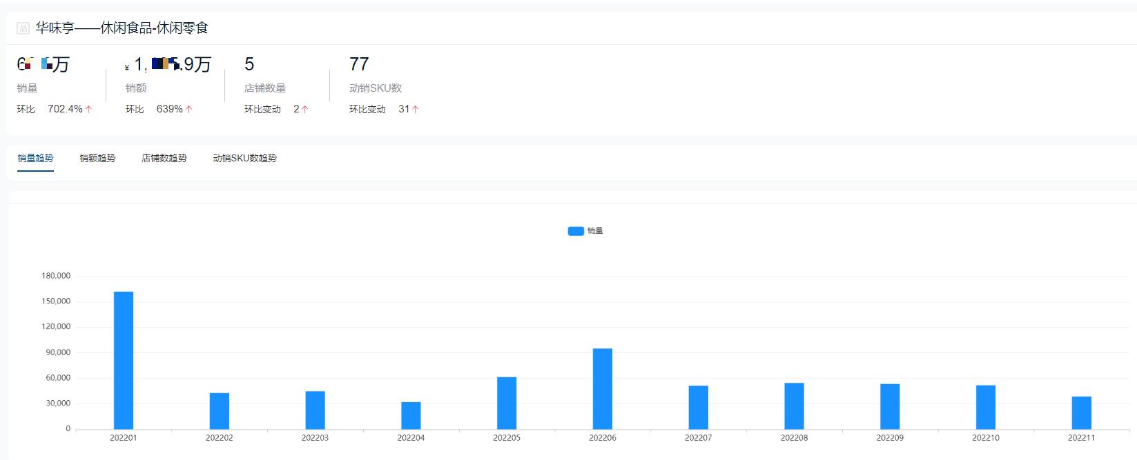This screenshot has width=1137, height=460.
Task: Click the 639% 环比 value
Action: click(x=170, y=109)
